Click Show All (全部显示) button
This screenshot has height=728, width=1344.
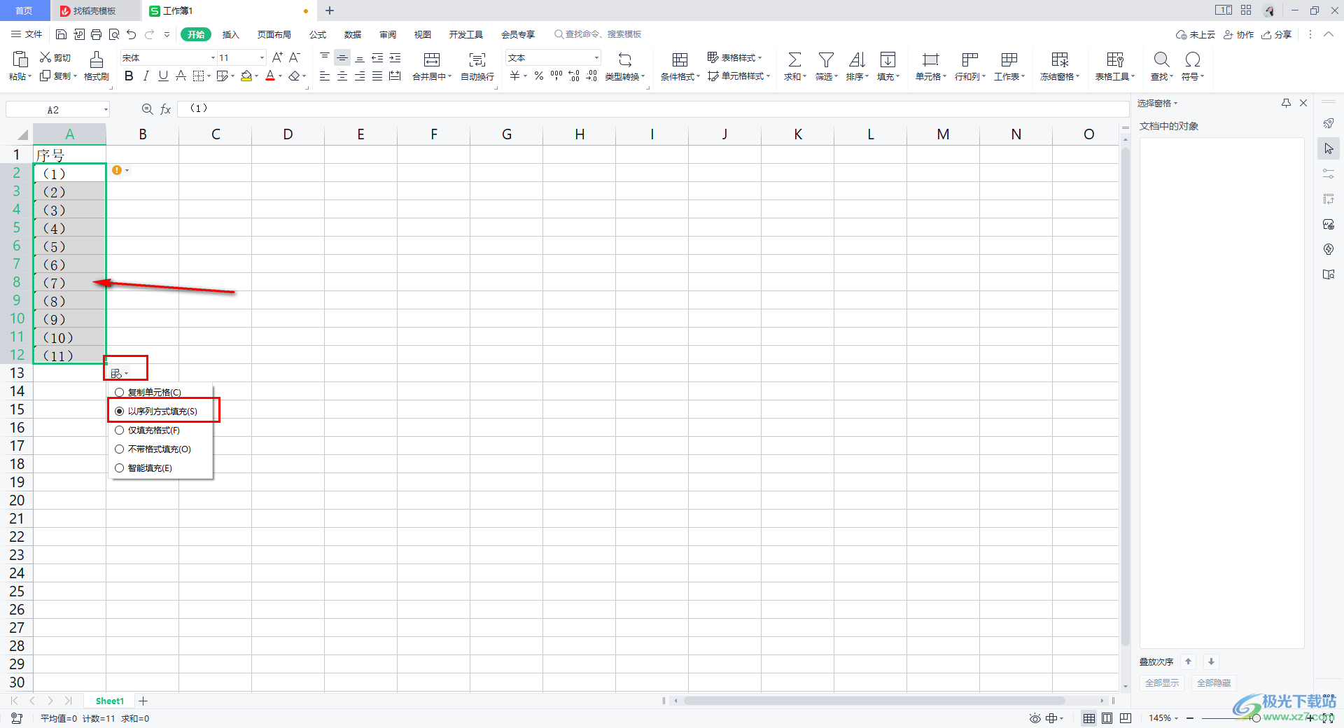pyautogui.click(x=1162, y=683)
